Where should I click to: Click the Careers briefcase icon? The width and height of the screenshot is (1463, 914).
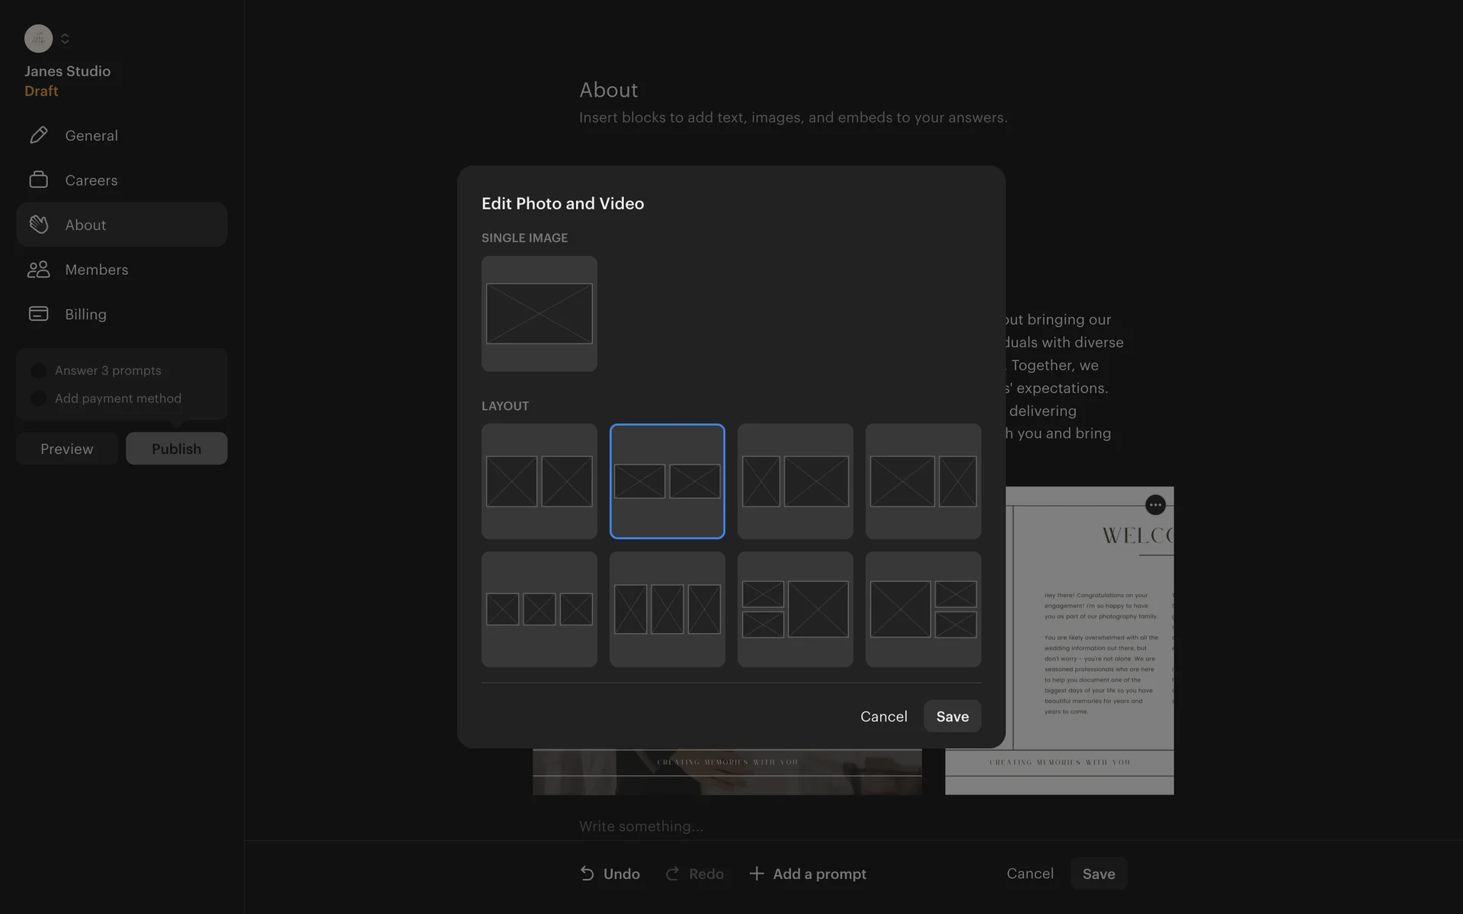coord(39,180)
